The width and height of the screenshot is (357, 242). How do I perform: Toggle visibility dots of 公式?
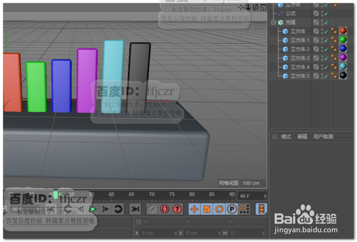pyautogui.click(x=322, y=14)
